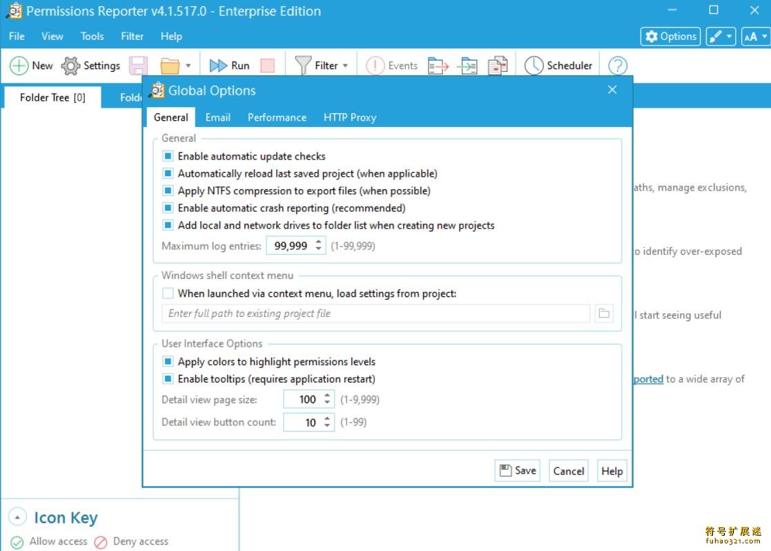Toggle Apply colors to highlight permissions levels
Image resolution: width=771 pixels, height=551 pixels.
168,362
